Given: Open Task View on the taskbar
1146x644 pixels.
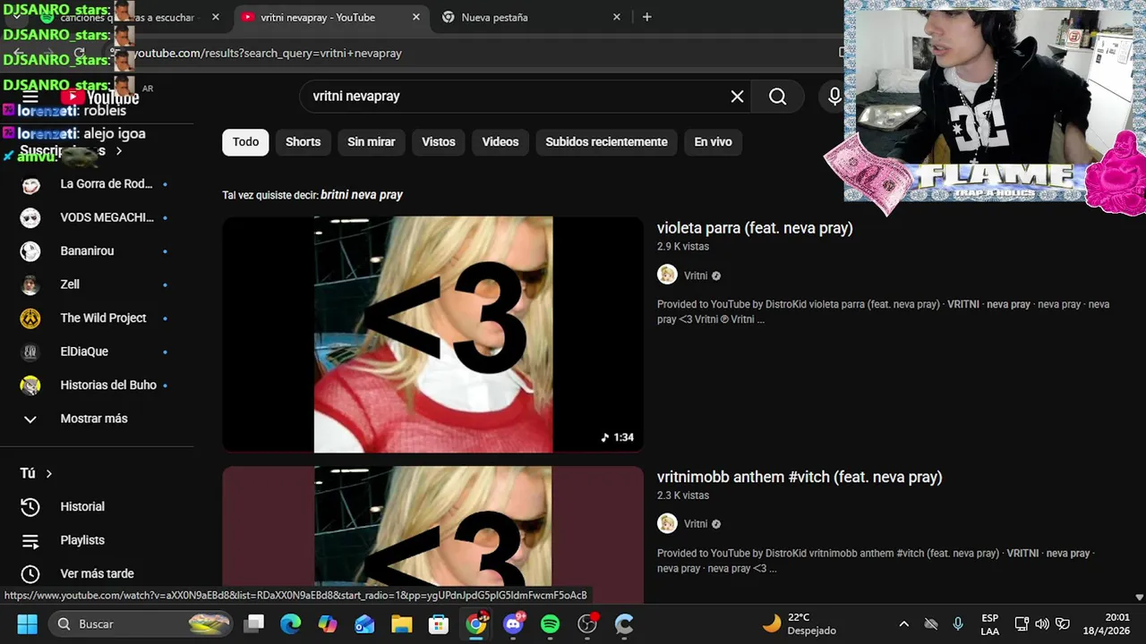Looking at the screenshot, I should coord(255,623).
